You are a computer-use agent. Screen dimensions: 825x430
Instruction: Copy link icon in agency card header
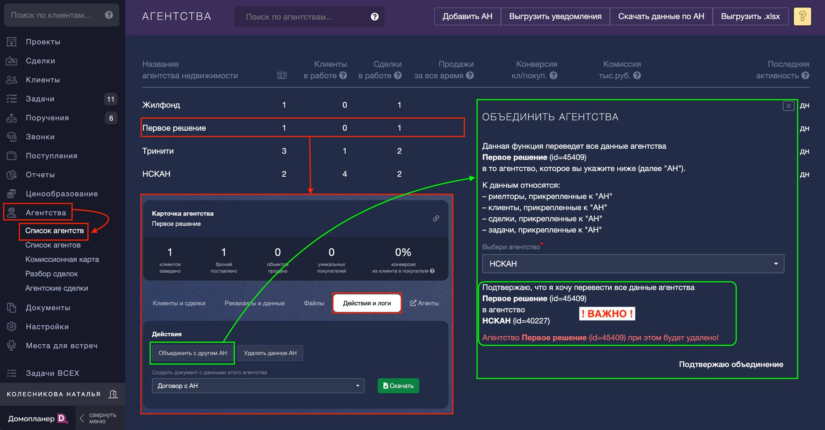point(436,218)
